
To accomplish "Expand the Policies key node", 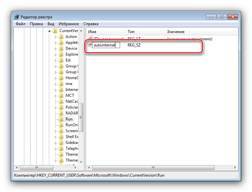I will click(x=55, y=108).
